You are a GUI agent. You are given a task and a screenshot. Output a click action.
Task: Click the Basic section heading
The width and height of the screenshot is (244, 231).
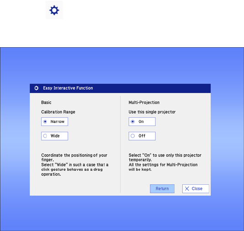pyautogui.click(x=46, y=102)
